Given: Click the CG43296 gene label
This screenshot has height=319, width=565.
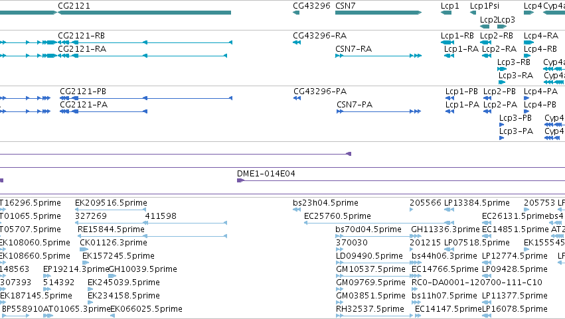Looking at the screenshot, I should click(311, 6).
